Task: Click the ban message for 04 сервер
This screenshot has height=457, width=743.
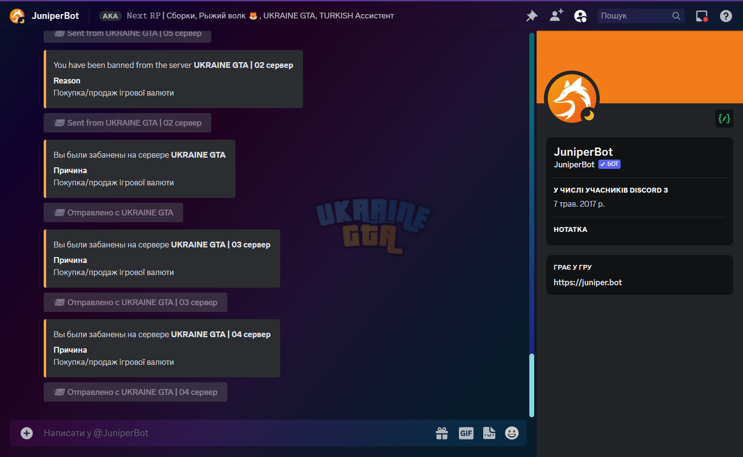Action: pos(162,348)
